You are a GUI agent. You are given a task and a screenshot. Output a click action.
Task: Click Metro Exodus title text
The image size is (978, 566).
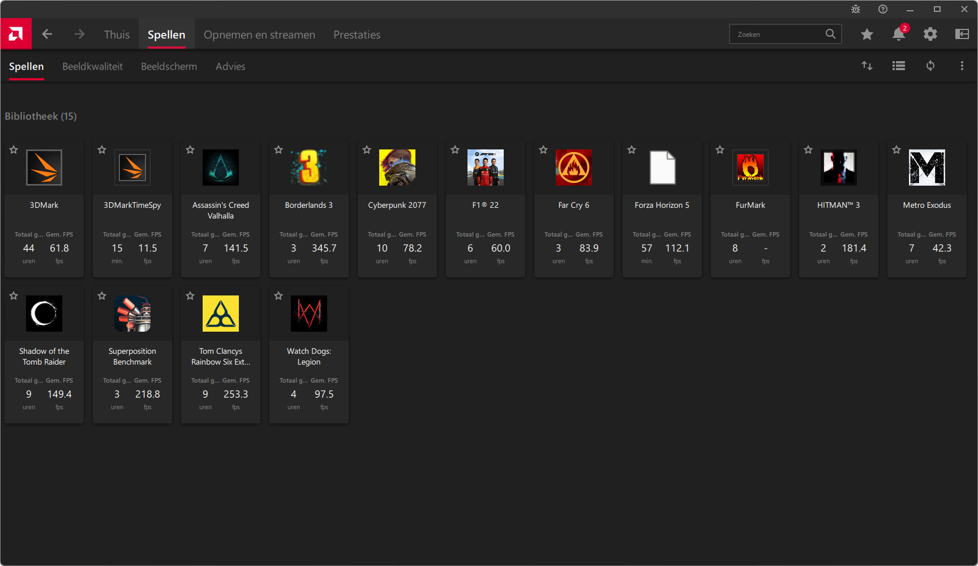coord(927,205)
